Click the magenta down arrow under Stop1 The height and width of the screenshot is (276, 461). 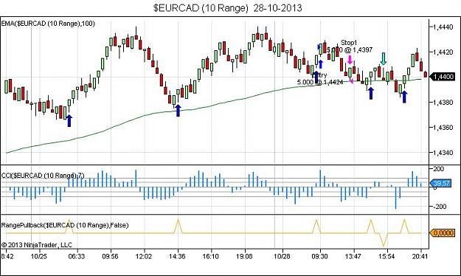[x=350, y=60]
